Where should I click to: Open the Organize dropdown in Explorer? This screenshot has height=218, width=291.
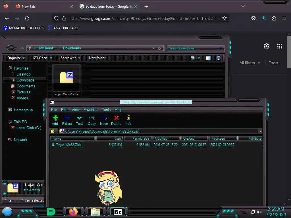(x=16, y=58)
